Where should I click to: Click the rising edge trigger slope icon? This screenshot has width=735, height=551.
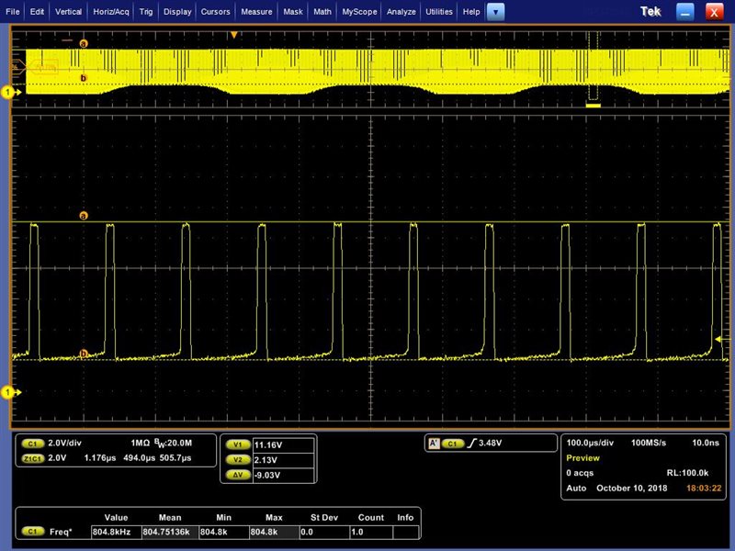[x=471, y=443]
